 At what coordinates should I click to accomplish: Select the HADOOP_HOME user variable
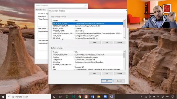click(x=88, y=31)
